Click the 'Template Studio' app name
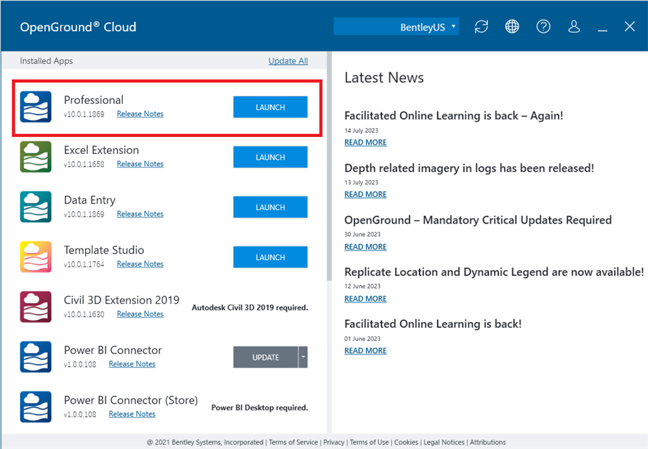The width and height of the screenshot is (648, 449). point(104,250)
